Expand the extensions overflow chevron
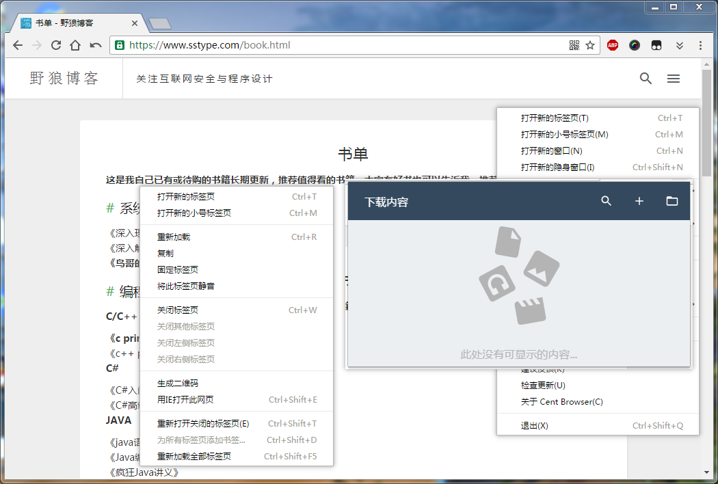The image size is (718, 484). [x=679, y=45]
